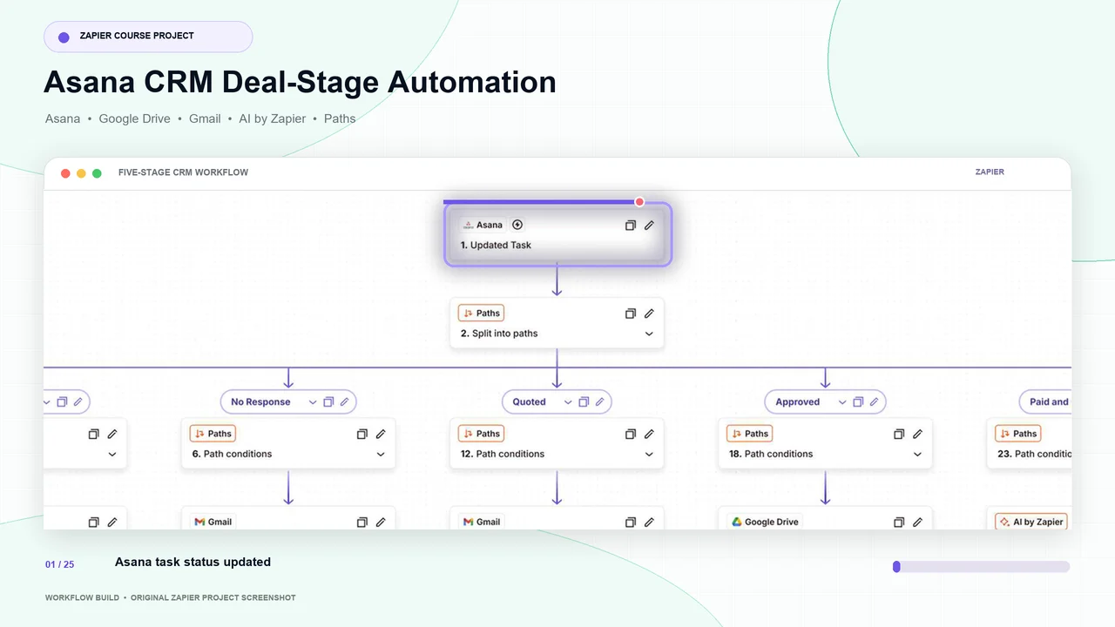Rename the No Response path with pencil
Screen dimensions: 1115x627
(x=345, y=402)
